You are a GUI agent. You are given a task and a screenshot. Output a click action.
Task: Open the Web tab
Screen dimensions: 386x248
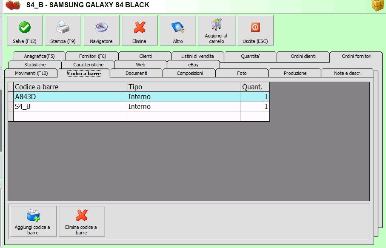coord(140,65)
